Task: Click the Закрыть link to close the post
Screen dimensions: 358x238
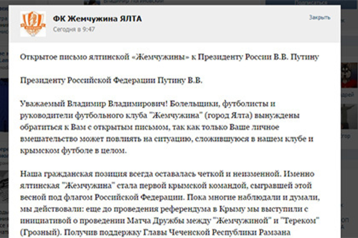Action: 320,17
